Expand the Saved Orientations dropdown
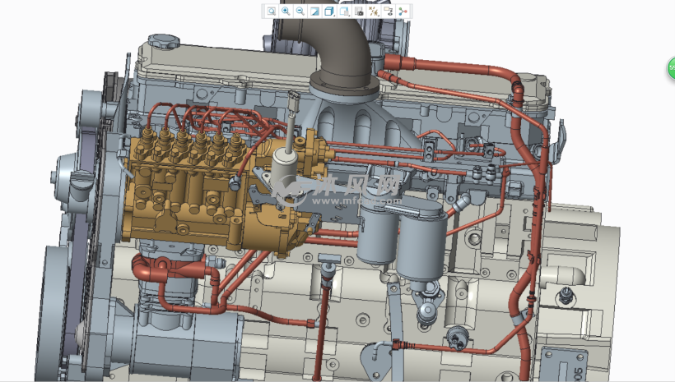The image size is (675, 382). pos(344,11)
